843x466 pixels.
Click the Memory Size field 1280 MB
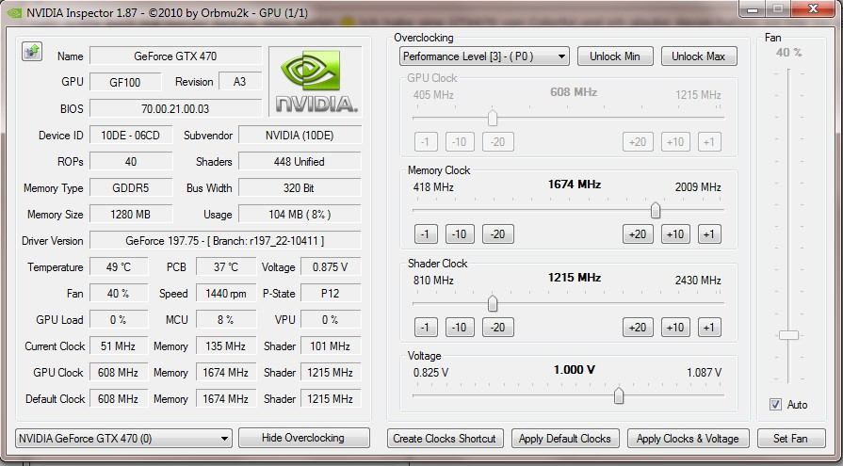point(131,215)
